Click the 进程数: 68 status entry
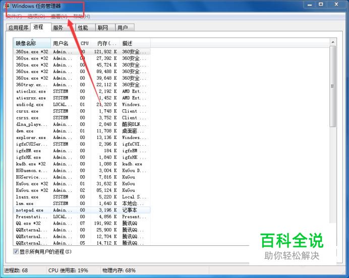Viewport: 349px width, 278px height. (x=16, y=270)
